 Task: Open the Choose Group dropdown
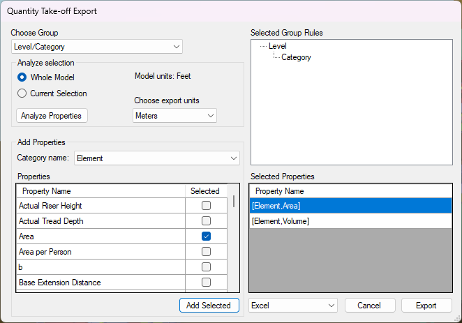(97, 47)
